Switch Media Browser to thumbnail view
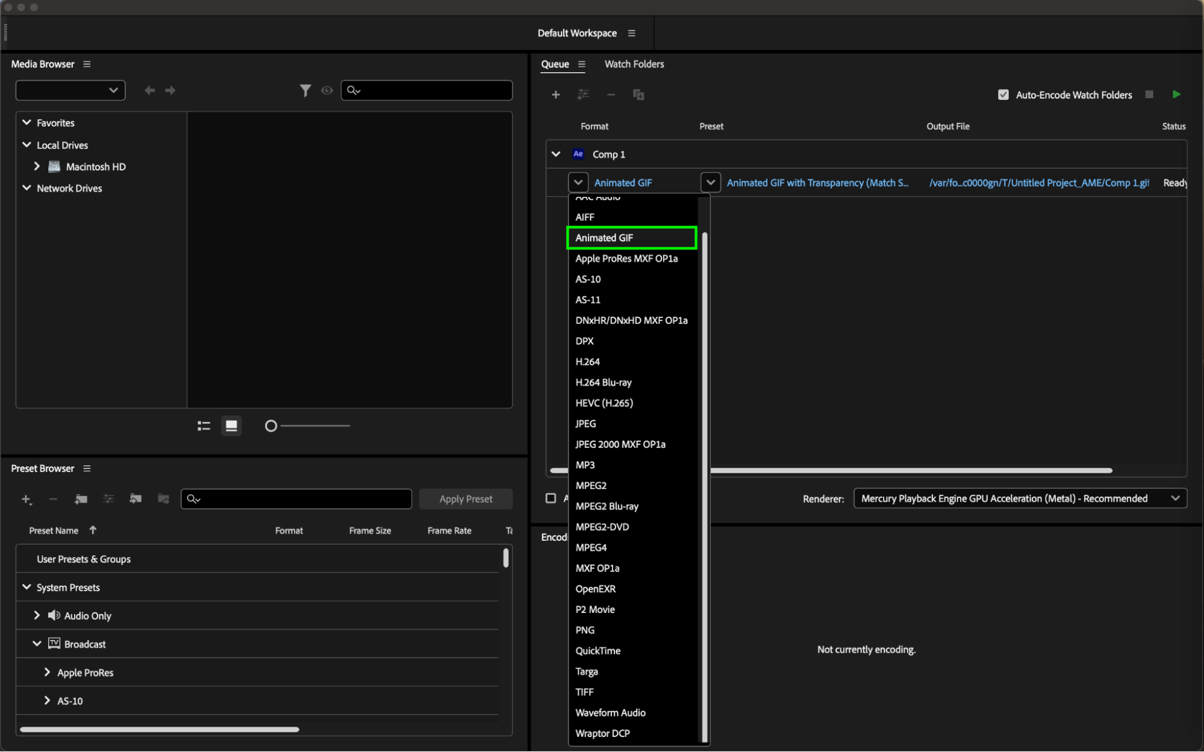This screenshot has height=752, width=1204. coord(231,426)
